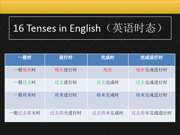The image size is (180, 135).
Task: Click the cell 过去完成时
Action: (108, 85)
